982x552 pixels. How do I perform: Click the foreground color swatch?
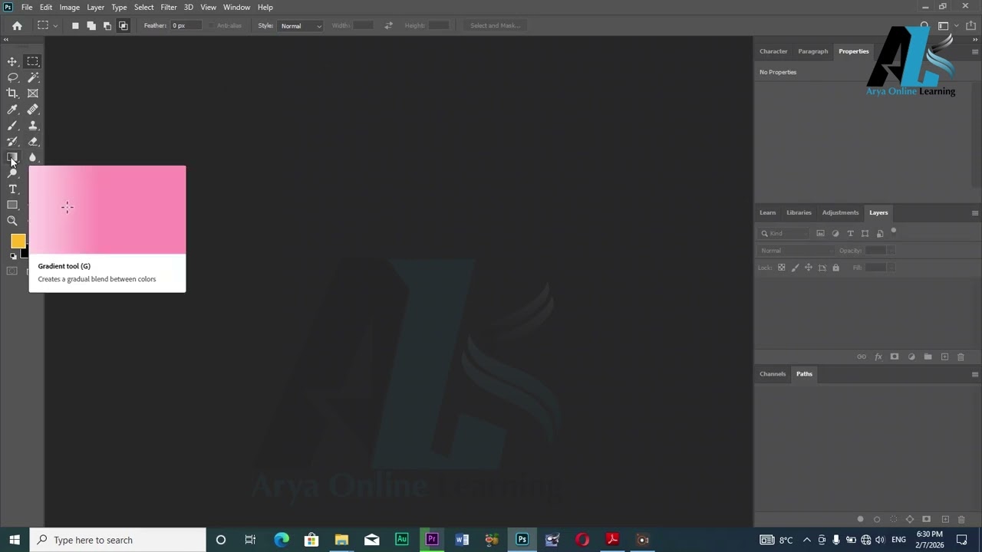pyautogui.click(x=18, y=242)
